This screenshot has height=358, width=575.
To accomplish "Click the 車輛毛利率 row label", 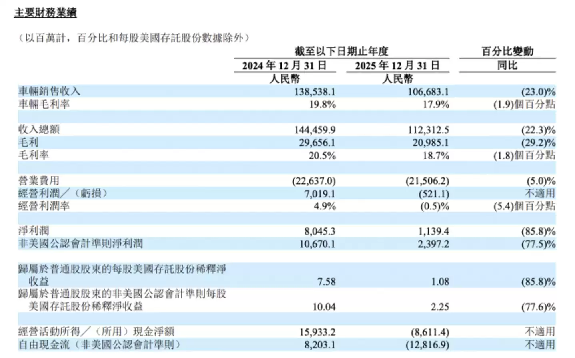I will [44, 104].
